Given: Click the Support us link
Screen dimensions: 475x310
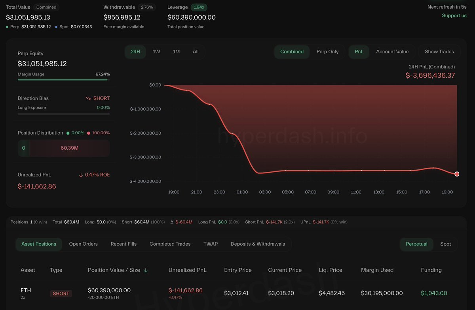Looking at the screenshot, I should click(x=454, y=15).
